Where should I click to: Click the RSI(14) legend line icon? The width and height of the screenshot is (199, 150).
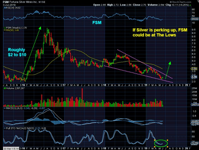(x=5, y=8)
